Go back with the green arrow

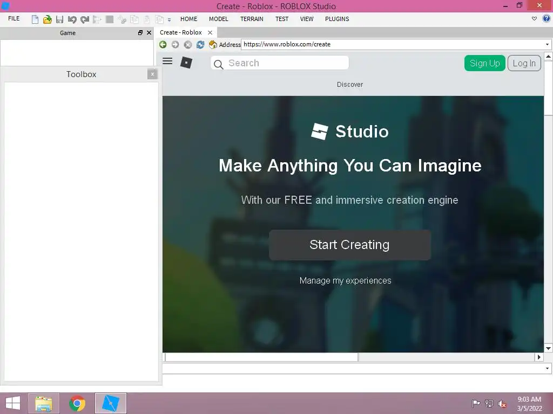point(163,44)
